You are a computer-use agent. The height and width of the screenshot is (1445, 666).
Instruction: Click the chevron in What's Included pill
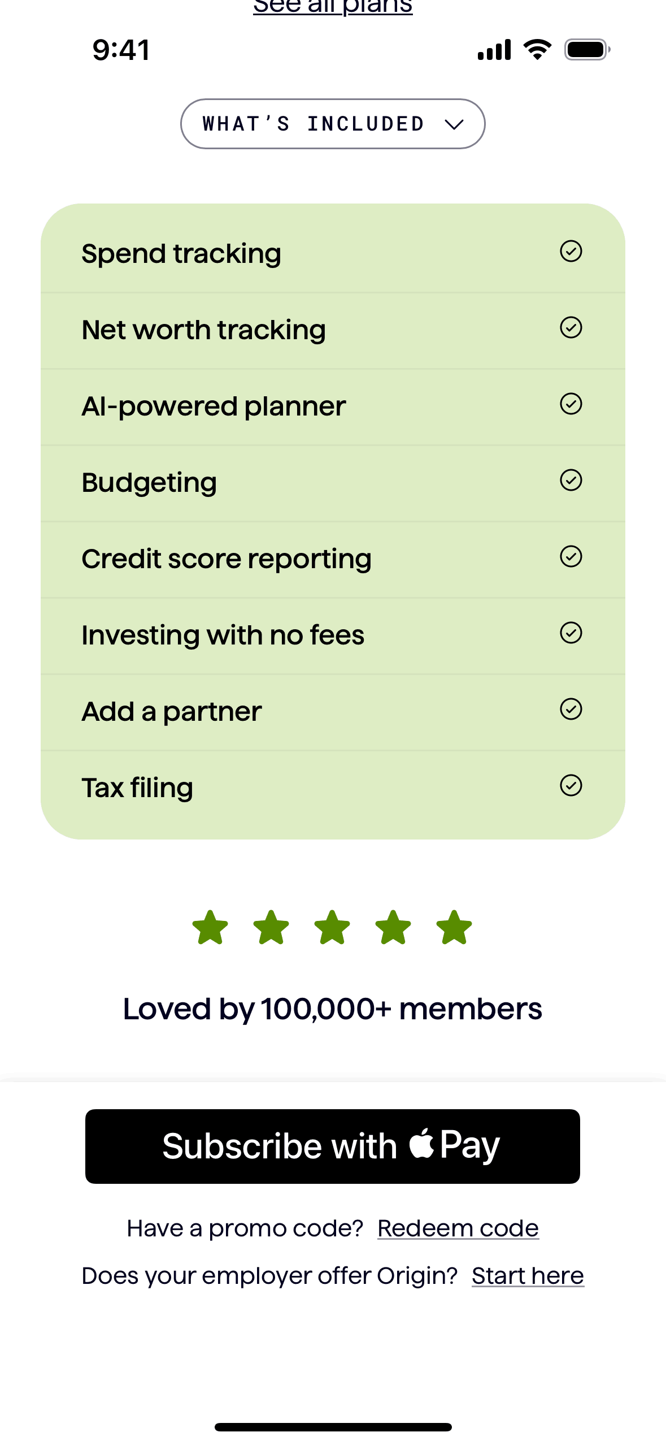point(454,124)
